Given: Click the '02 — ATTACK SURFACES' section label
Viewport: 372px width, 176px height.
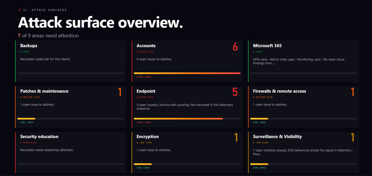Looking at the screenshot, I should pos(42,10).
